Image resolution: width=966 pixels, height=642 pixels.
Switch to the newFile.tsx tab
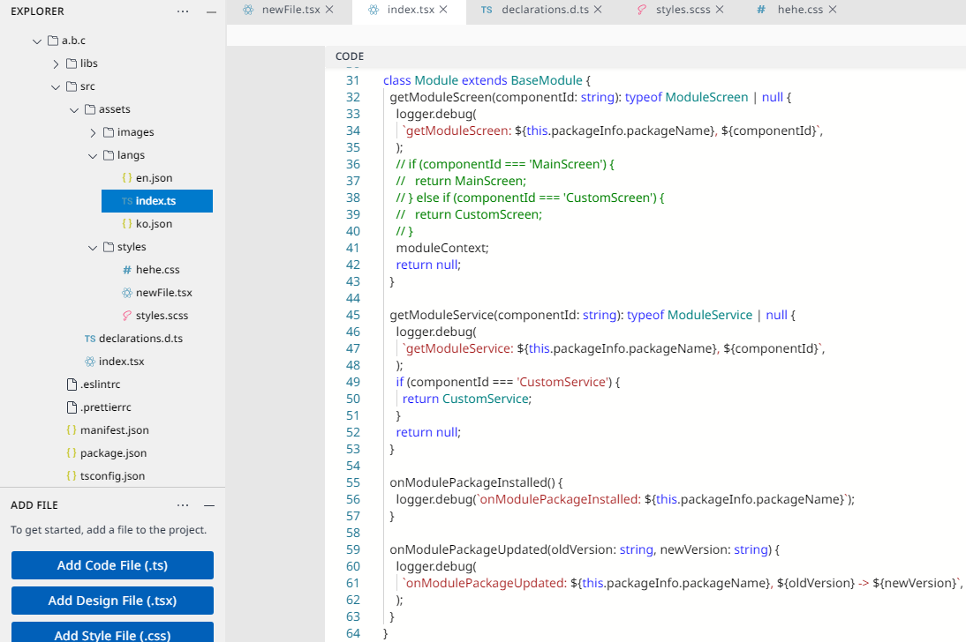click(291, 9)
